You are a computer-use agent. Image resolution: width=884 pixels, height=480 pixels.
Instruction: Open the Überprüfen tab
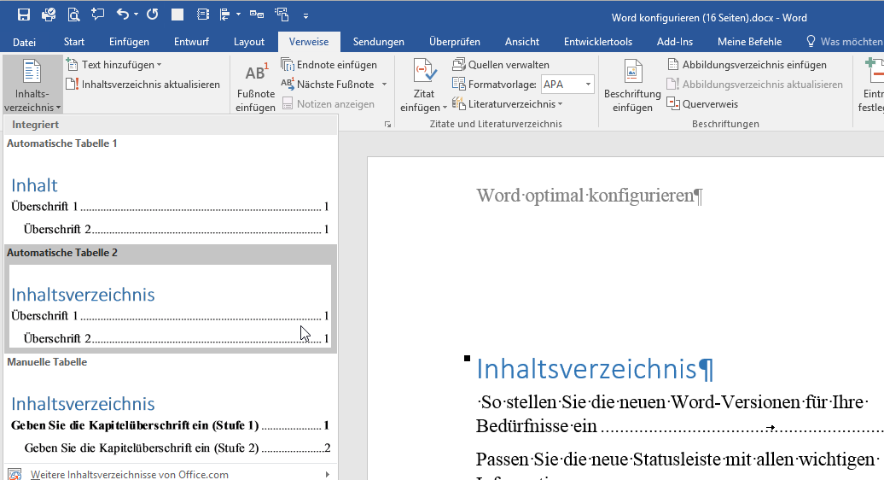[x=455, y=42]
